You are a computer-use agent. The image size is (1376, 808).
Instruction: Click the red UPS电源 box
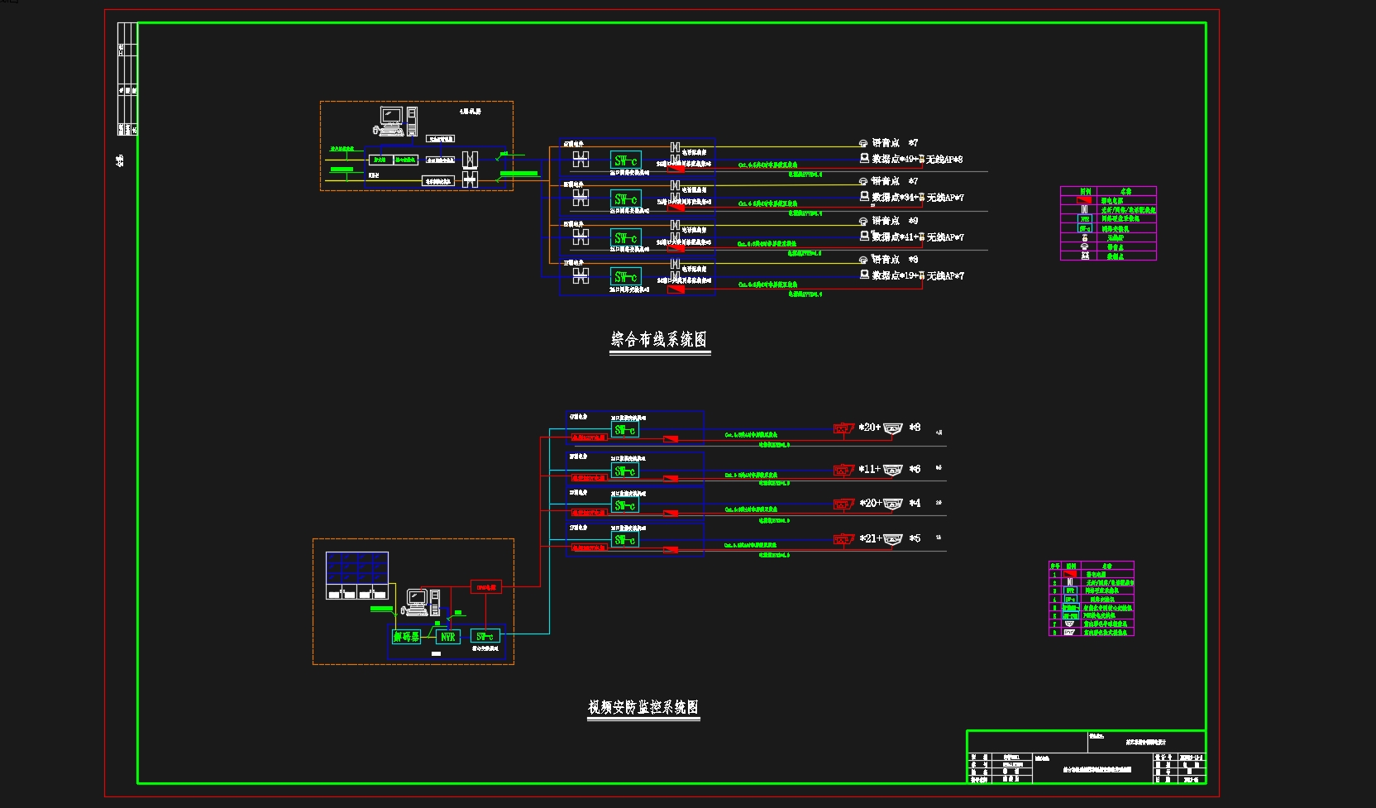tap(486, 587)
